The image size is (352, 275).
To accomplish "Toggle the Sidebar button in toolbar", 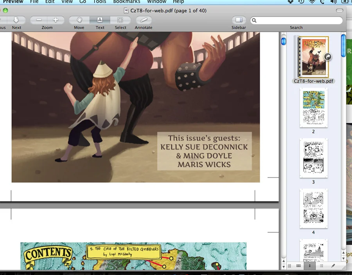I will click(x=239, y=20).
